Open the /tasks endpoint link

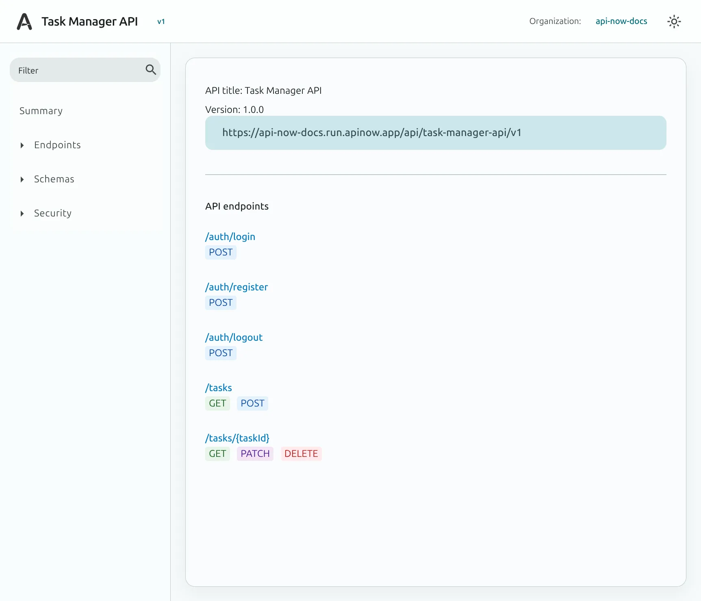click(x=219, y=388)
